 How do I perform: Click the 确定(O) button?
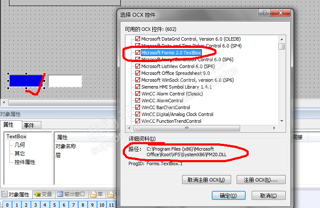click(x=229, y=196)
